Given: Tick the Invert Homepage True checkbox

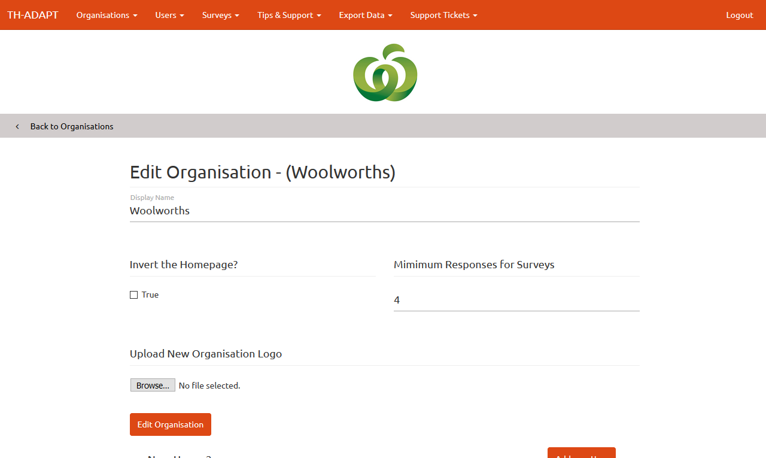Looking at the screenshot, I should pos(133,295).
